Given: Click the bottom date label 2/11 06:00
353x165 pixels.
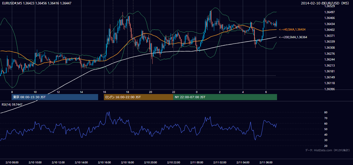Looking at the screenshot, I should (x=266, y=162).
